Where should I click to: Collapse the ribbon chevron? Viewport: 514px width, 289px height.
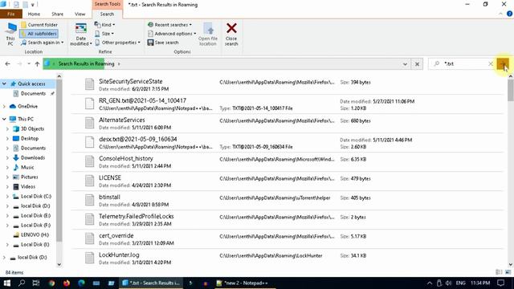click(x=500, y=14)
